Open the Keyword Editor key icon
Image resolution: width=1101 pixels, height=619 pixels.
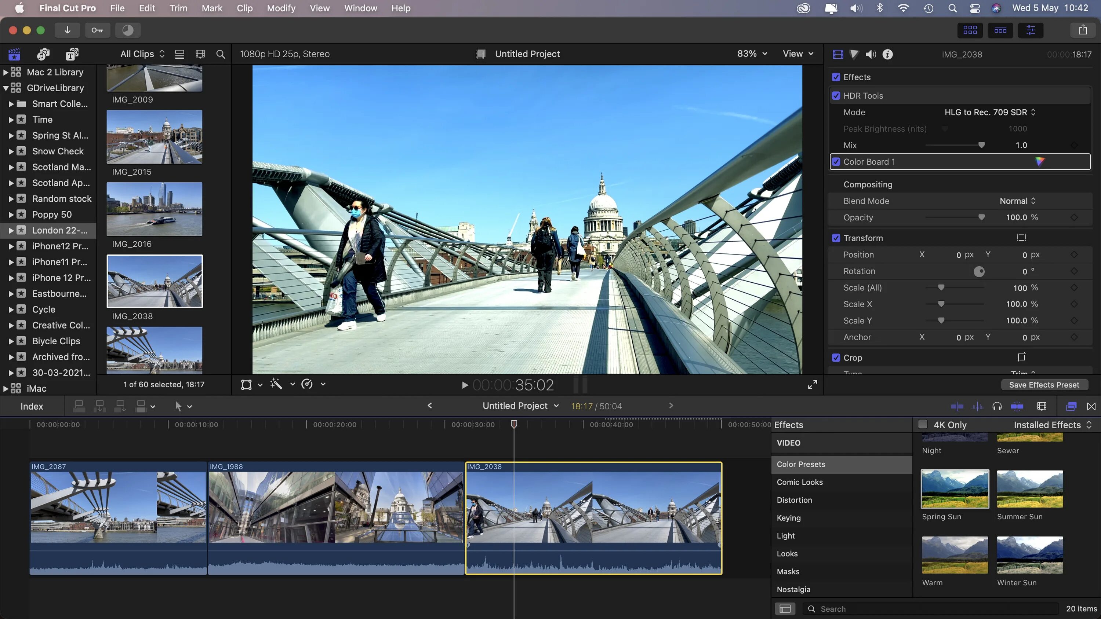97,30
